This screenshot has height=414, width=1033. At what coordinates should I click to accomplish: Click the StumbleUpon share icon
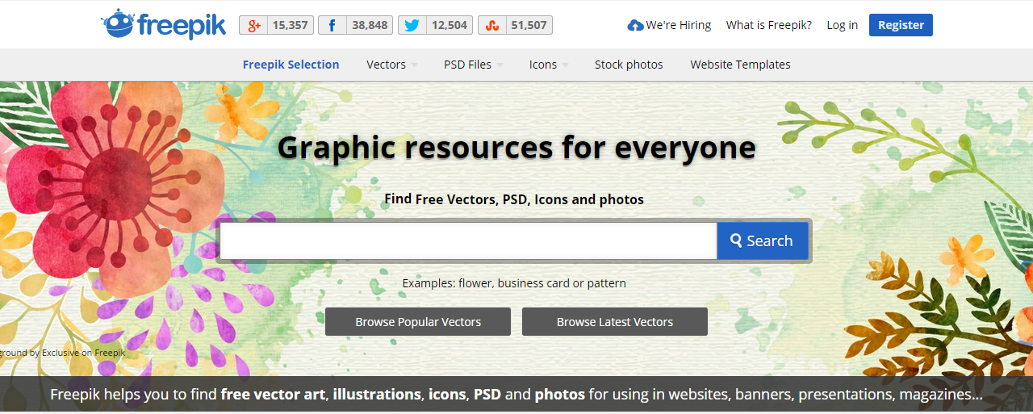[x=491, y=25]
